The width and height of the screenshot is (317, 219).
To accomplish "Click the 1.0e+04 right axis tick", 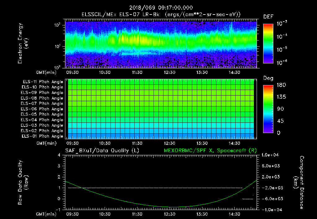I will [270, 155].
